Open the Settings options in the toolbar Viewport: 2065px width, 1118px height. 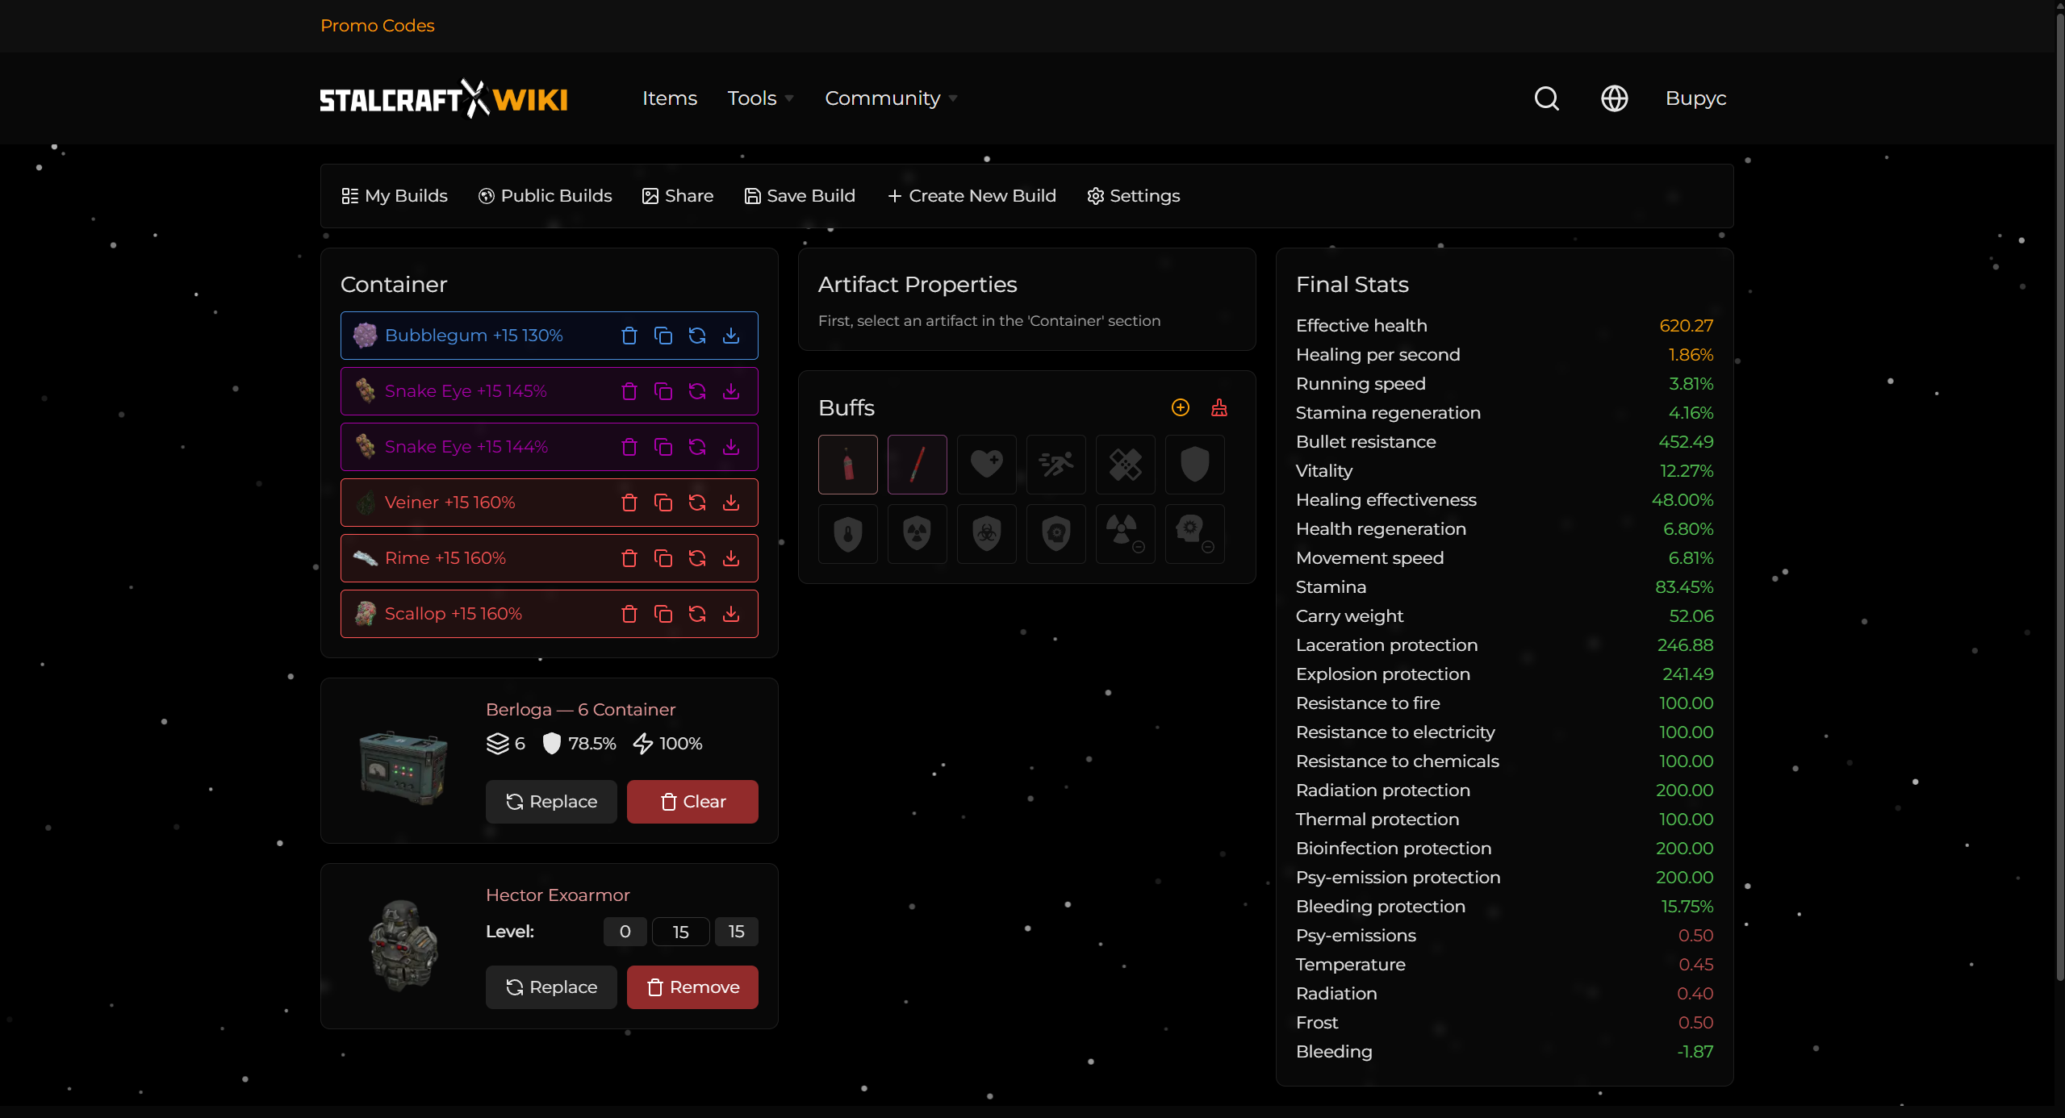(x=1133, y=196)
